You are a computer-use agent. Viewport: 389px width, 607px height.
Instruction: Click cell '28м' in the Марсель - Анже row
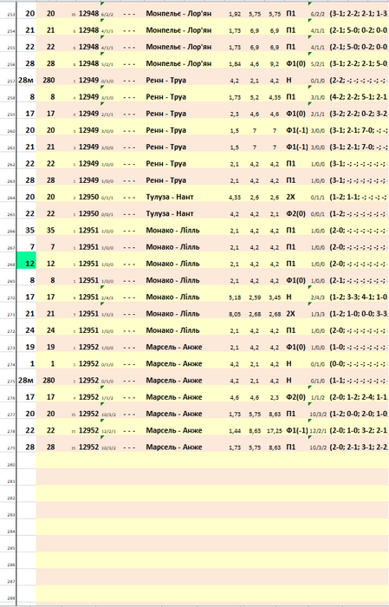(26, 380)
